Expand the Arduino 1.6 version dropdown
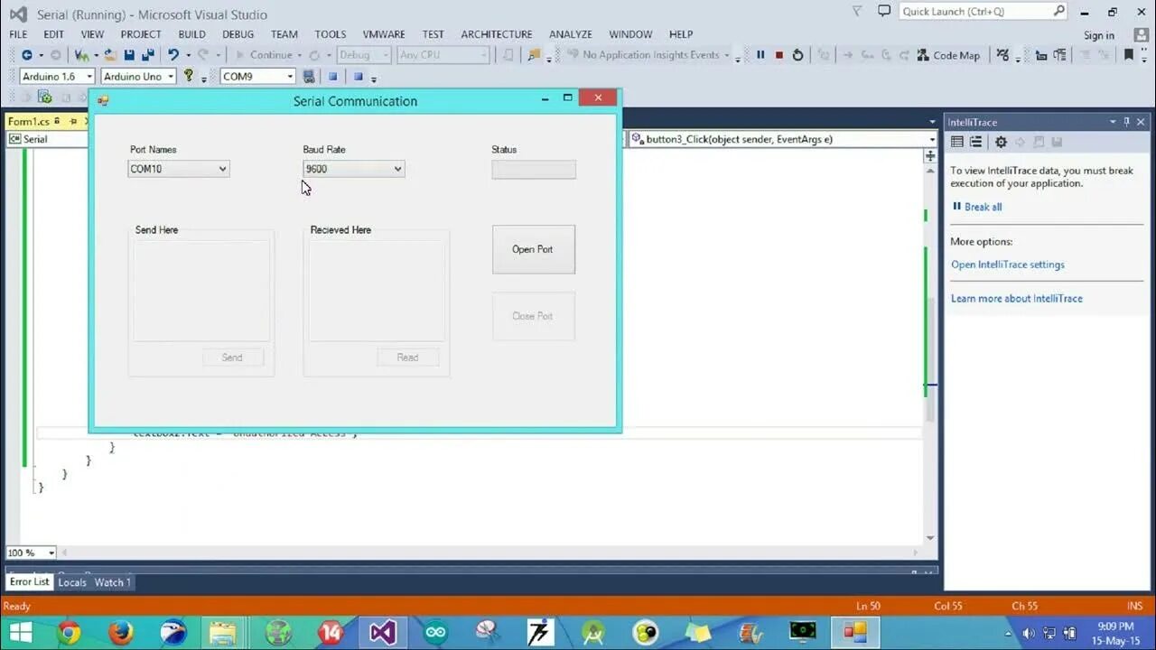 [89, 77]
